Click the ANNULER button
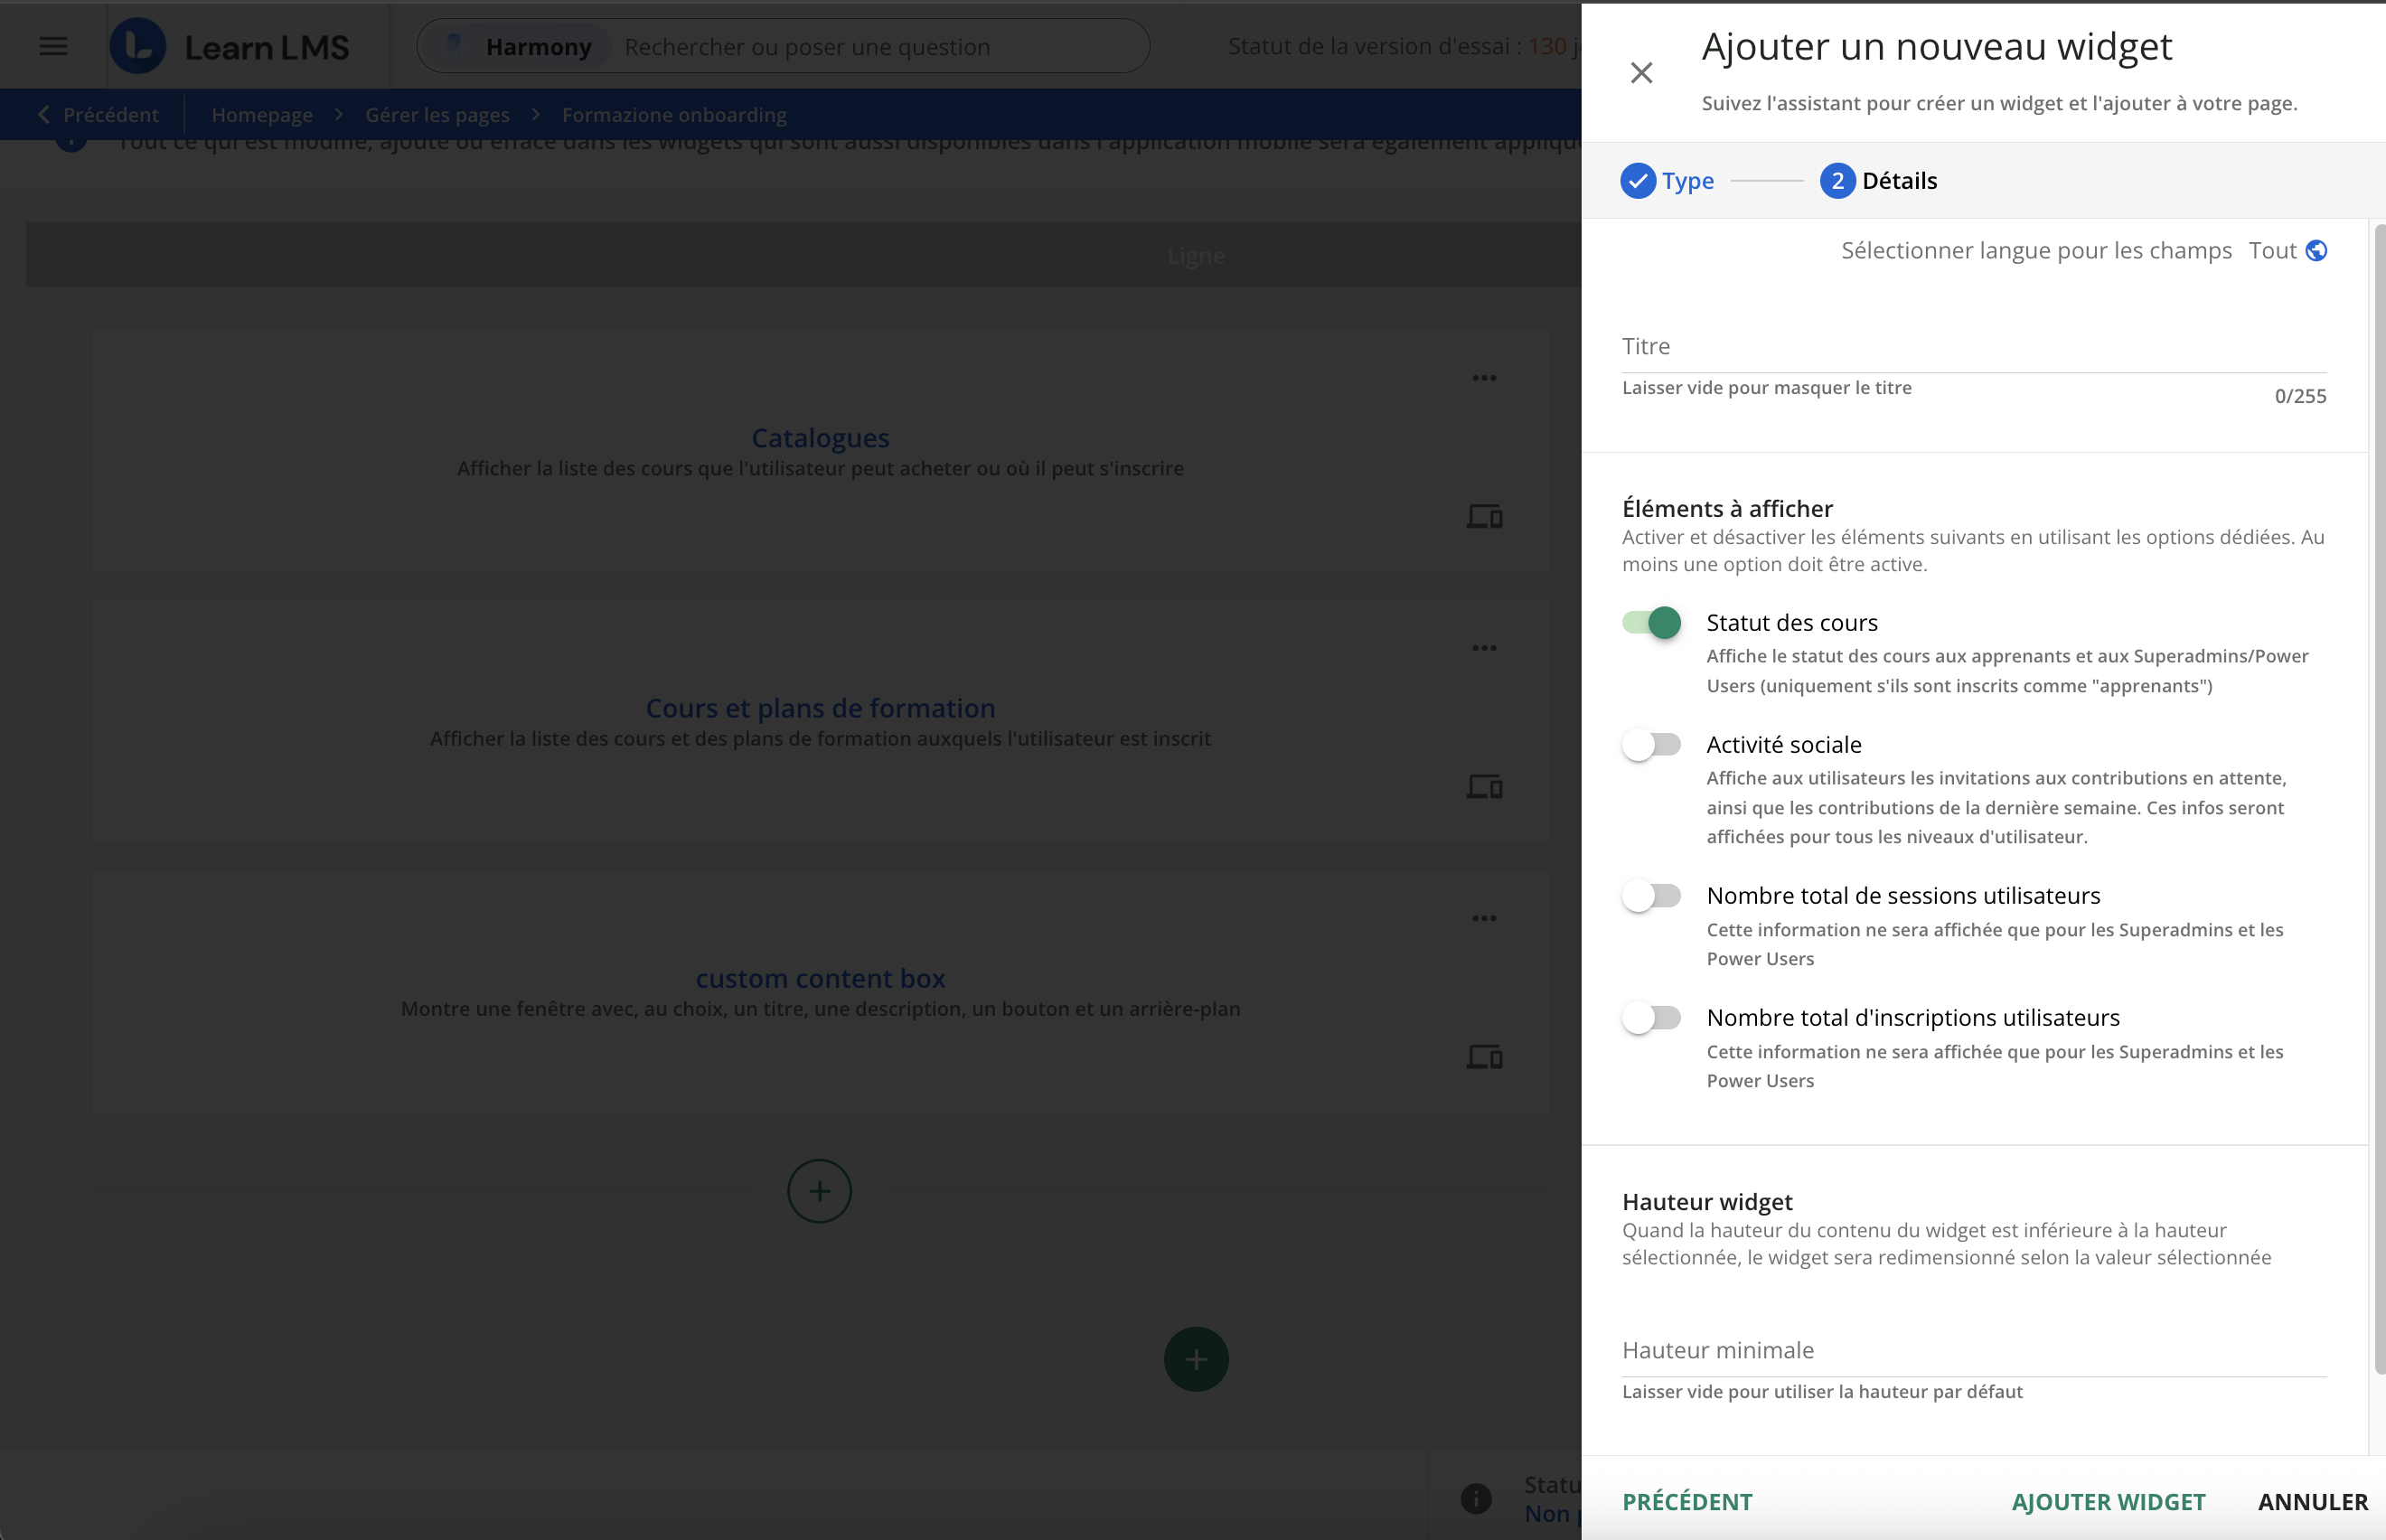The height and width of the screenshot is (1540, 2386). click(2312, 1501)
